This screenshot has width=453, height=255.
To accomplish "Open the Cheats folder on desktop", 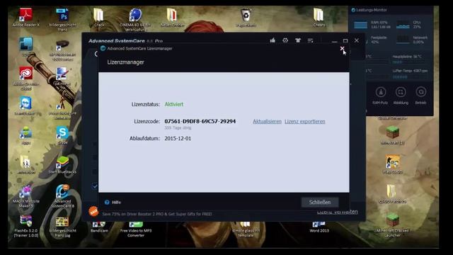I will point(319,17).
